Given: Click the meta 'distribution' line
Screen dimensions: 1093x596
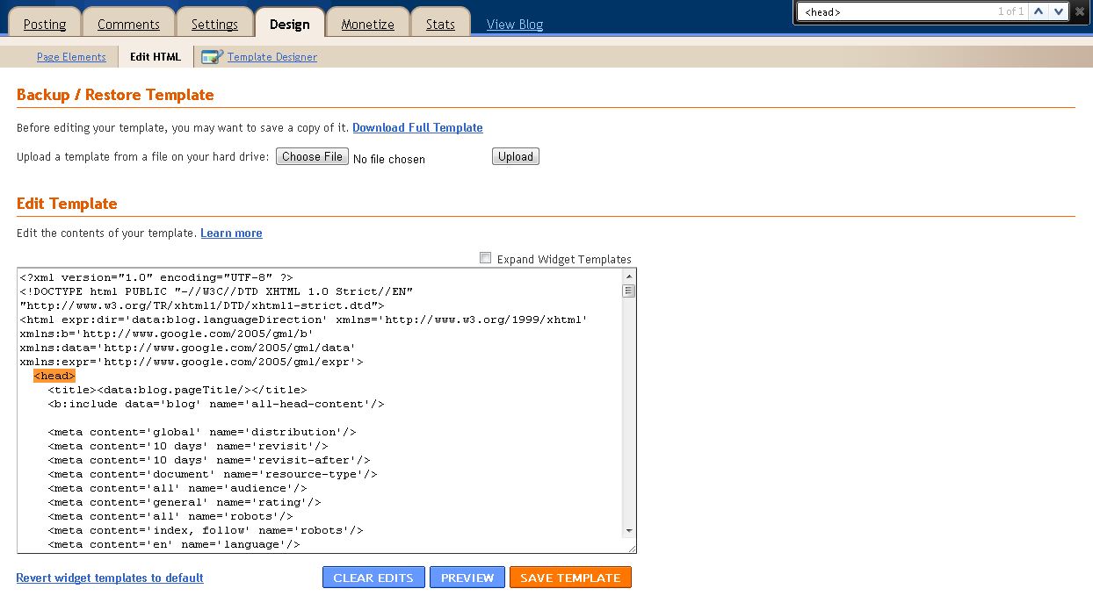Looking at the screenshot, I should tap(202, 432).
